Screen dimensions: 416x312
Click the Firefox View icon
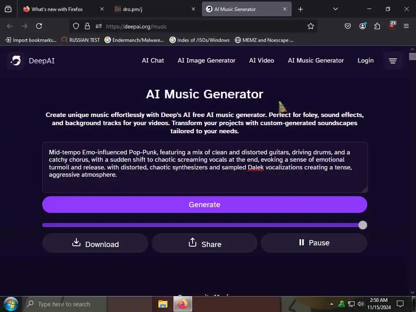point(8,9)
